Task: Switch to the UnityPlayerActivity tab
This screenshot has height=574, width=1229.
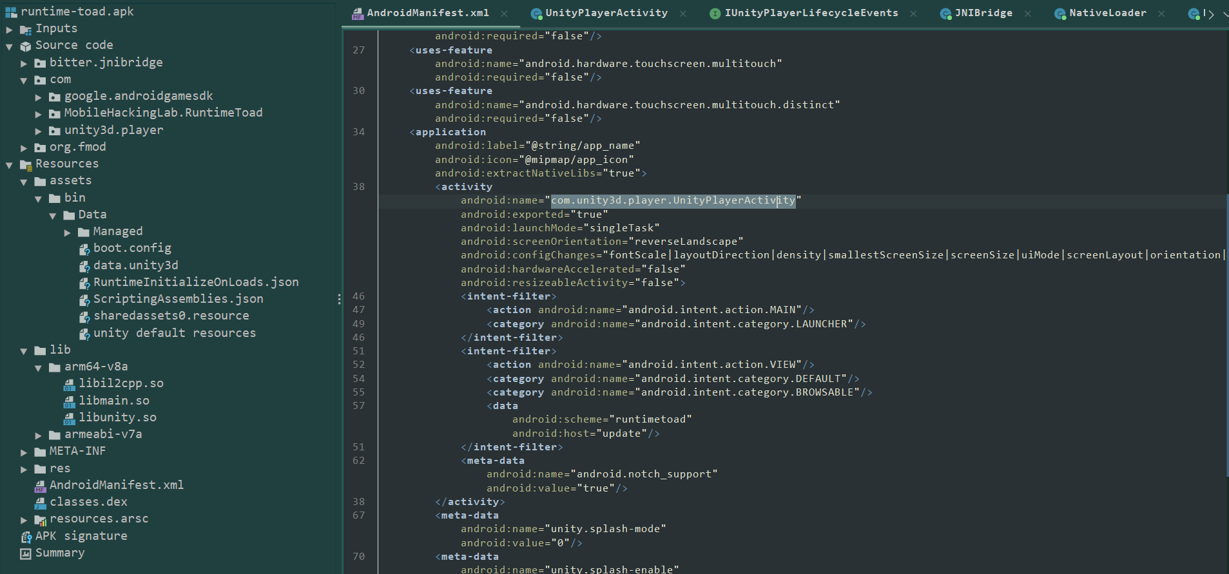Action: [x=606, y=13]
